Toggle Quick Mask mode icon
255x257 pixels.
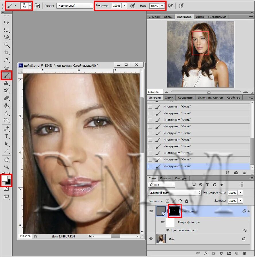[6, 189]
